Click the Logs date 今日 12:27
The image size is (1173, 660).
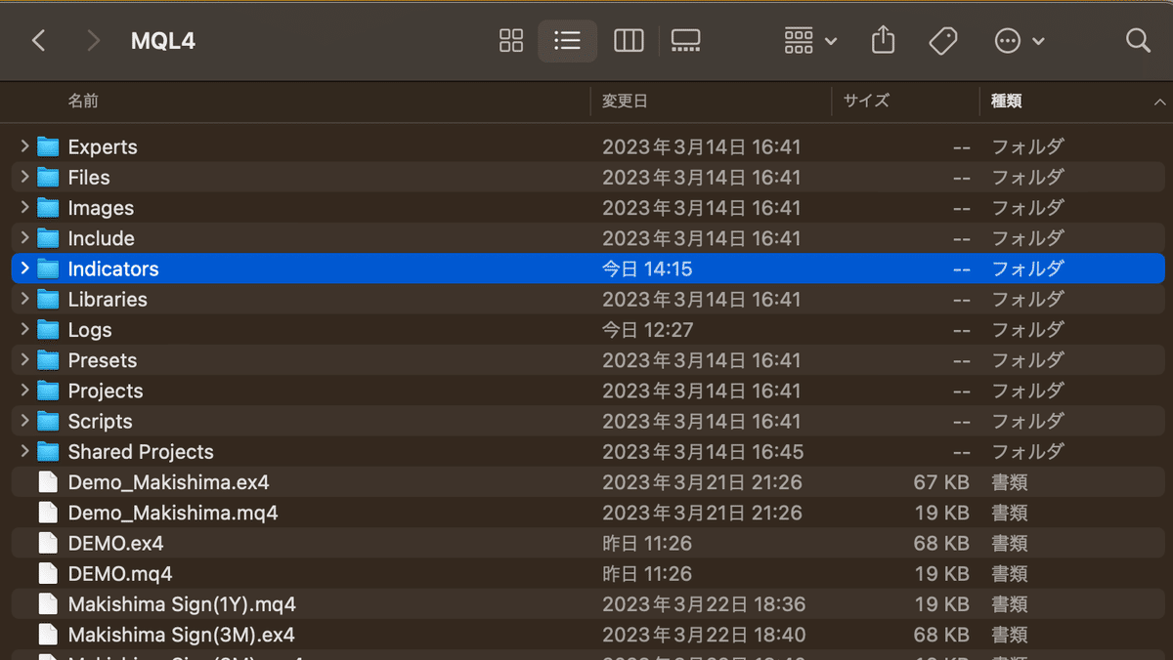coord(647,330)
